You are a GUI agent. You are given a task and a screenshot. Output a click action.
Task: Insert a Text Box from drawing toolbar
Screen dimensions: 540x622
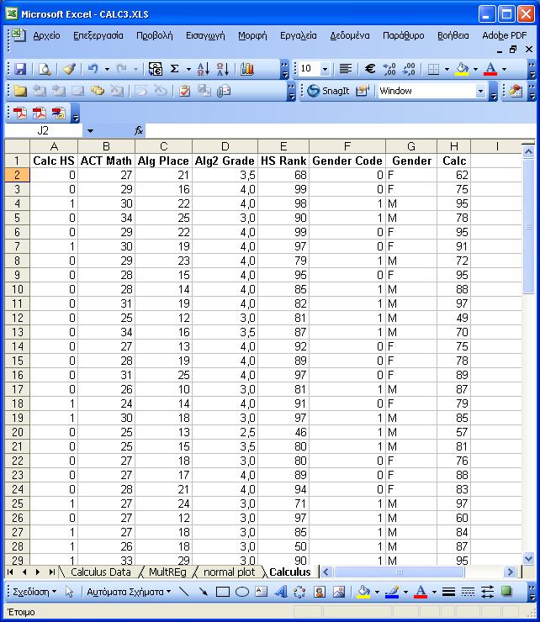[x=262, y=592]
